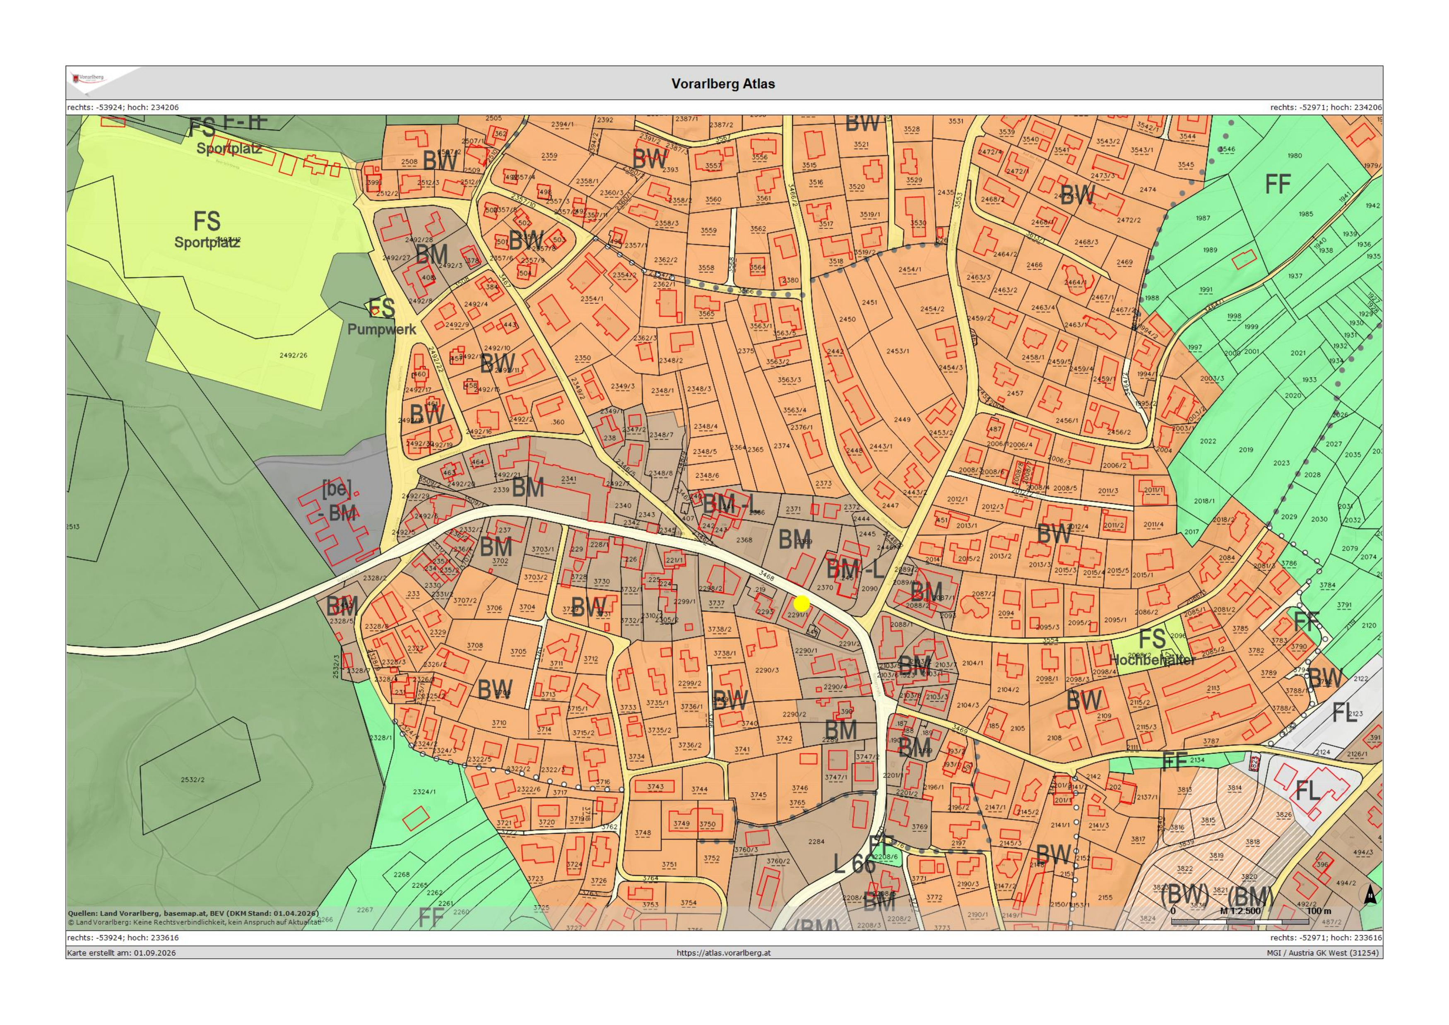The image size is (1449, 1025).
Task: Select 'Karte erstellt am: 01.09.2026' text
Action: point(122,953)
